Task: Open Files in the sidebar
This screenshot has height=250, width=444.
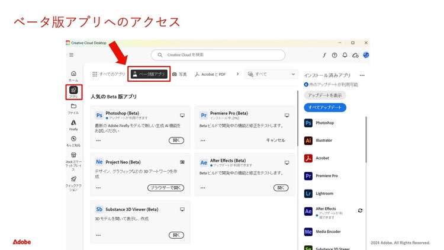Action: pyautogui.click(x=73, y=108)
